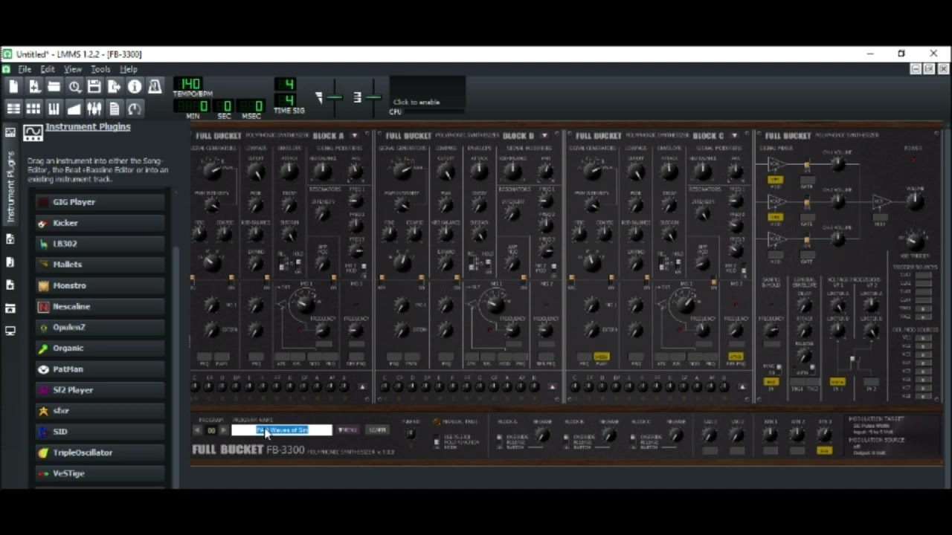The height and width of the screenshot is (535, 952).
Task: Open My Home sidebar tab
Action: click(10, 308)
